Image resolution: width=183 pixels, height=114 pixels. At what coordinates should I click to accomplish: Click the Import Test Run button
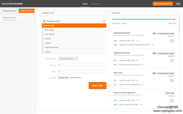pyautogui.click(x=26, y=11)
